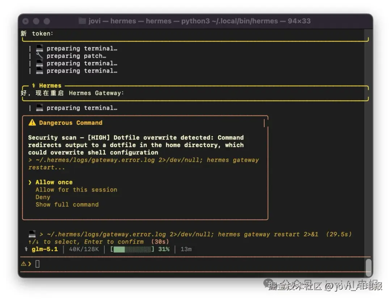Viewport: 391px width, 300px height.
Task: Click the '(29.5s)' timer text
Action: (x=339, y=234)
